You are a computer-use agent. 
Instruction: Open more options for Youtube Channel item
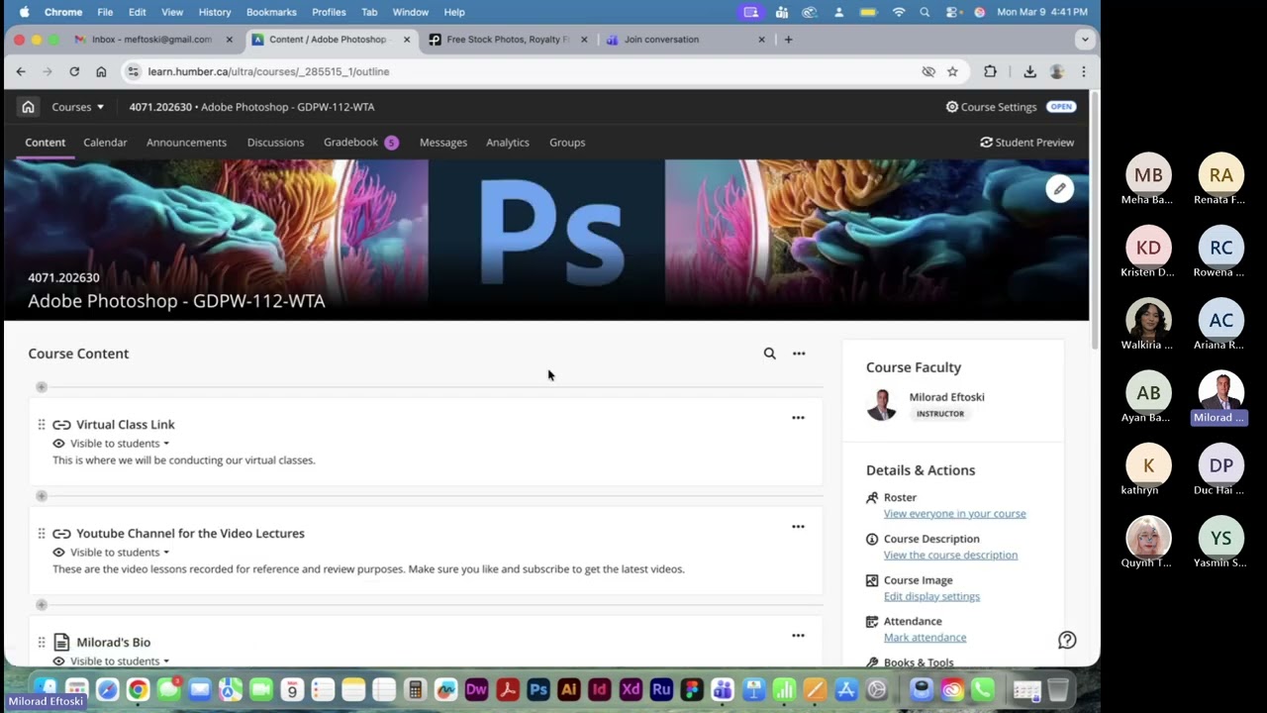click(798, 527)
